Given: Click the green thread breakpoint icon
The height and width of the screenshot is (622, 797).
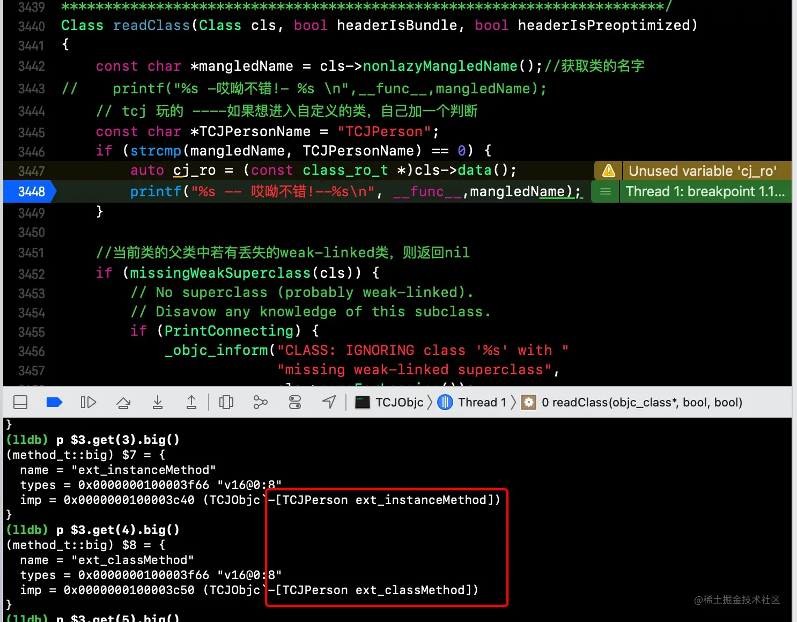Looking at the screenshot, I should pos(605,191).
